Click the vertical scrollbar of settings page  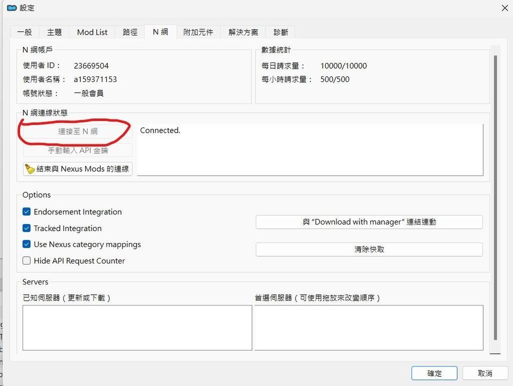point(496,198)
